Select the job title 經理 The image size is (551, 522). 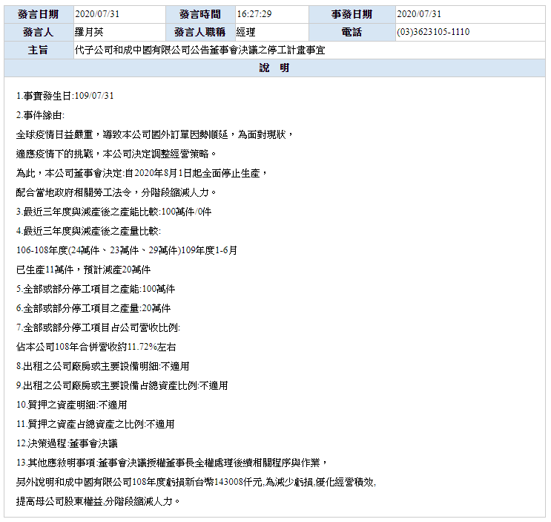246,33
